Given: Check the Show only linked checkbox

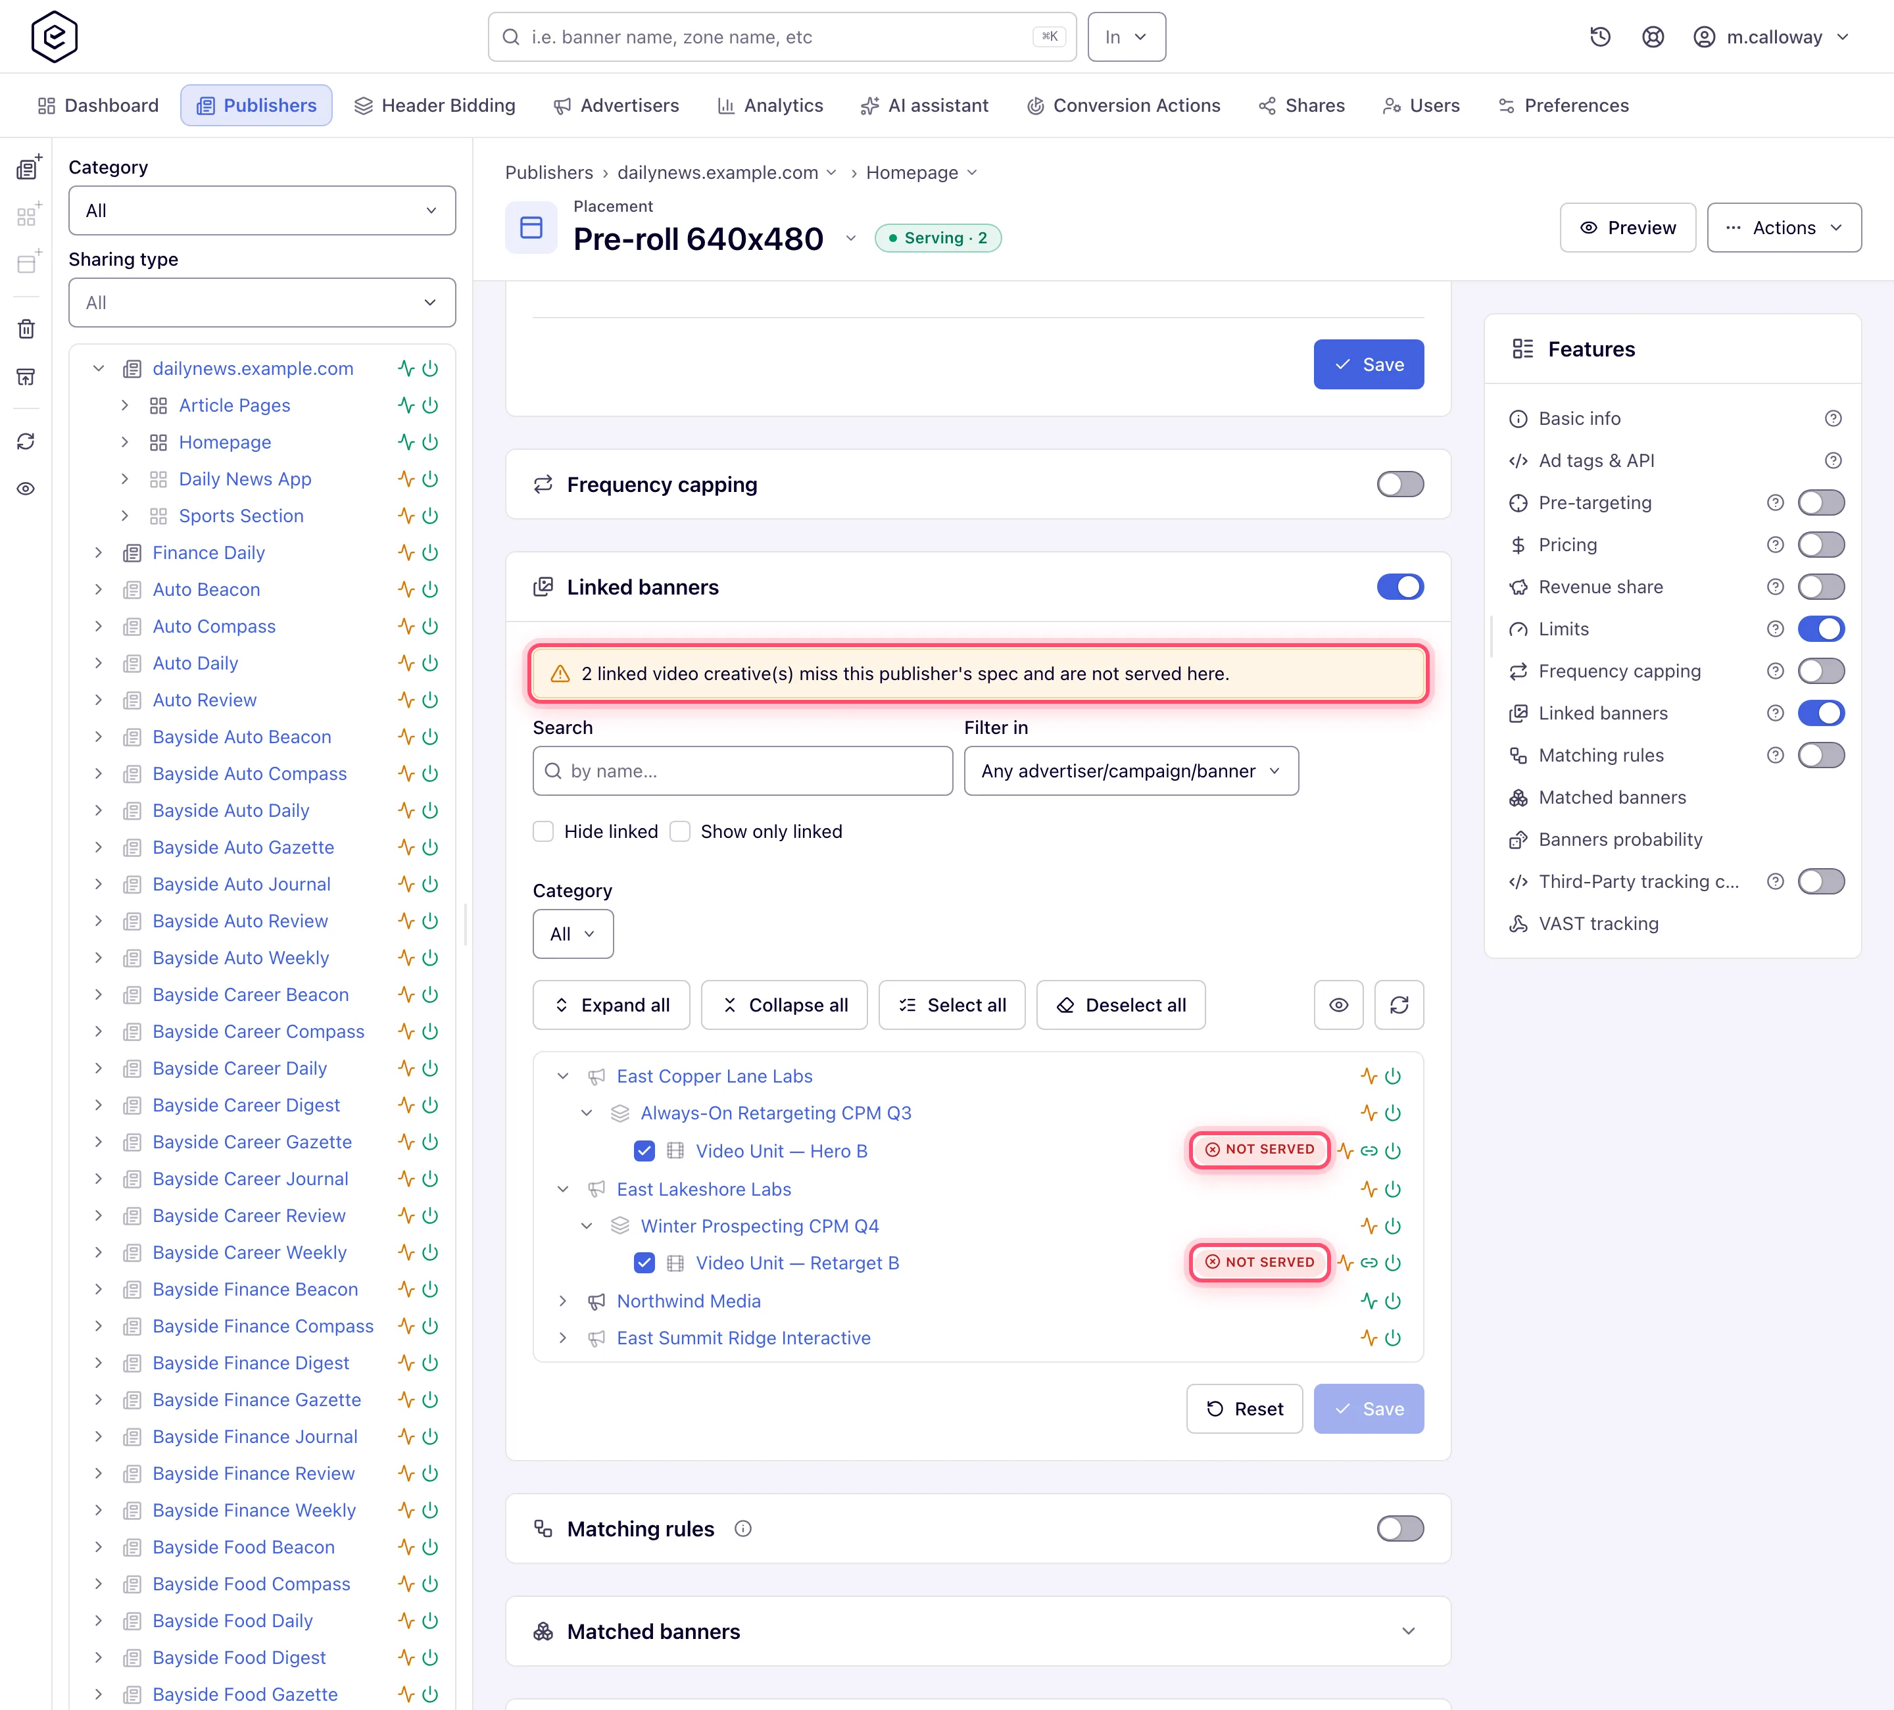Looking at the screenshot, I should coord(680,831).
